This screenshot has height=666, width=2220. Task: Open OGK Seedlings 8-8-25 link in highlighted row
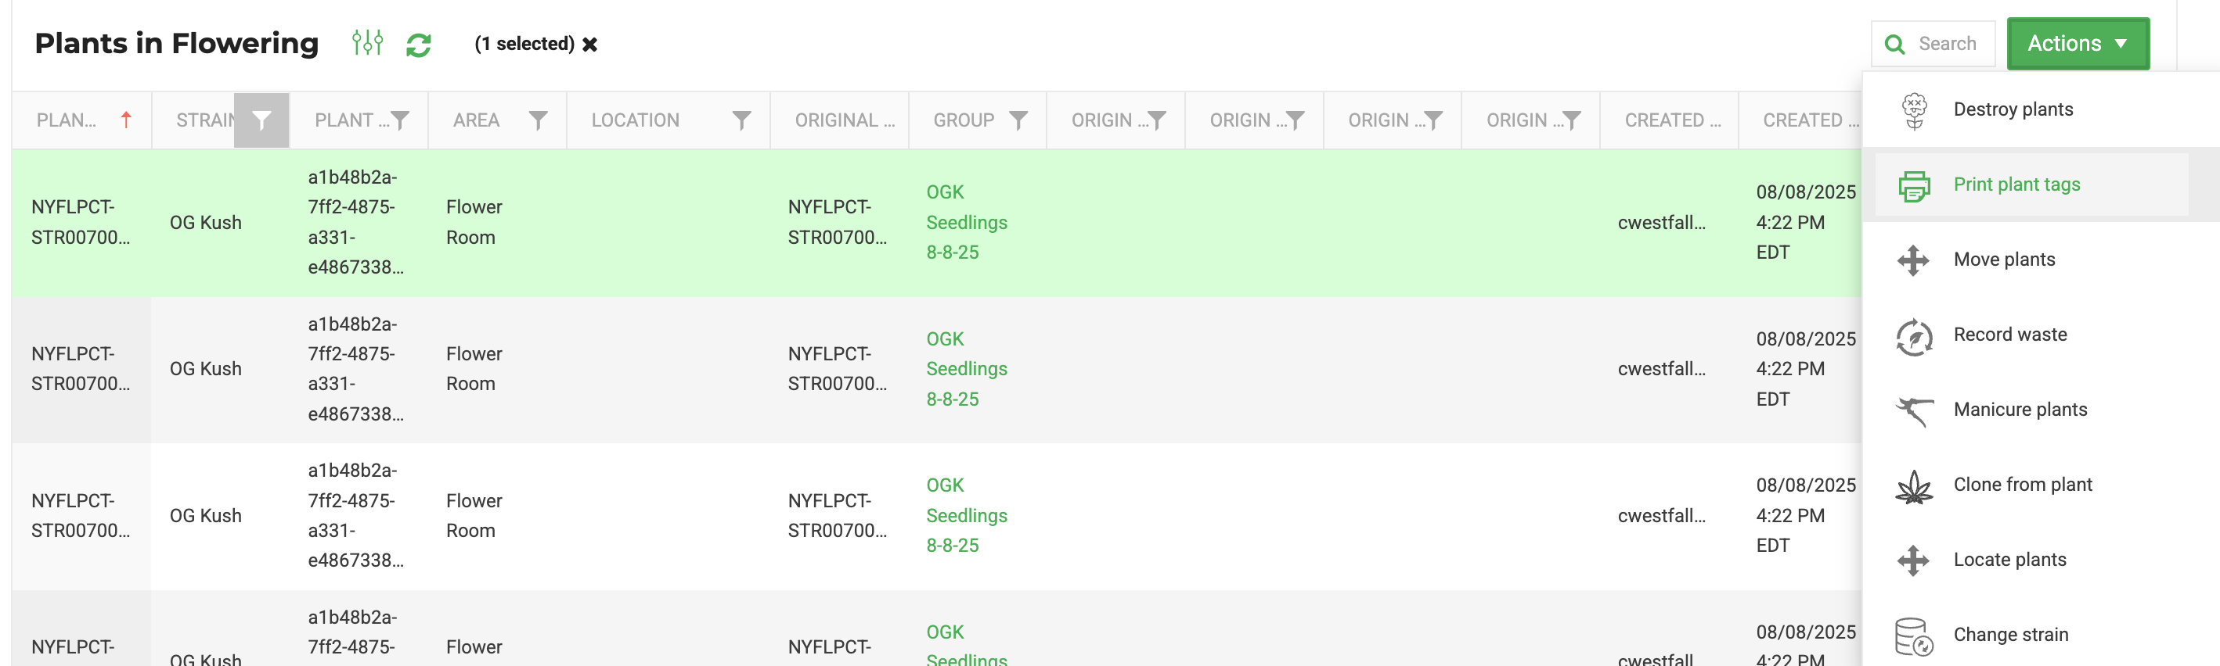[966, 223]
